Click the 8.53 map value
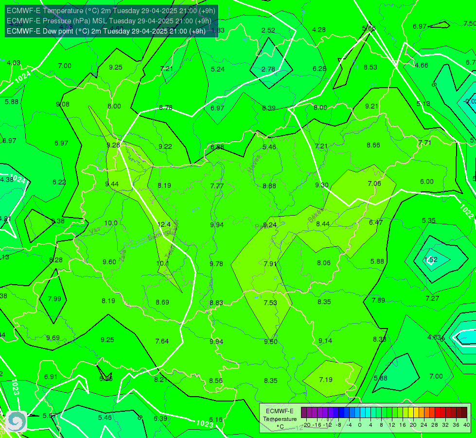476x438 pixels. tap(370, 67)
